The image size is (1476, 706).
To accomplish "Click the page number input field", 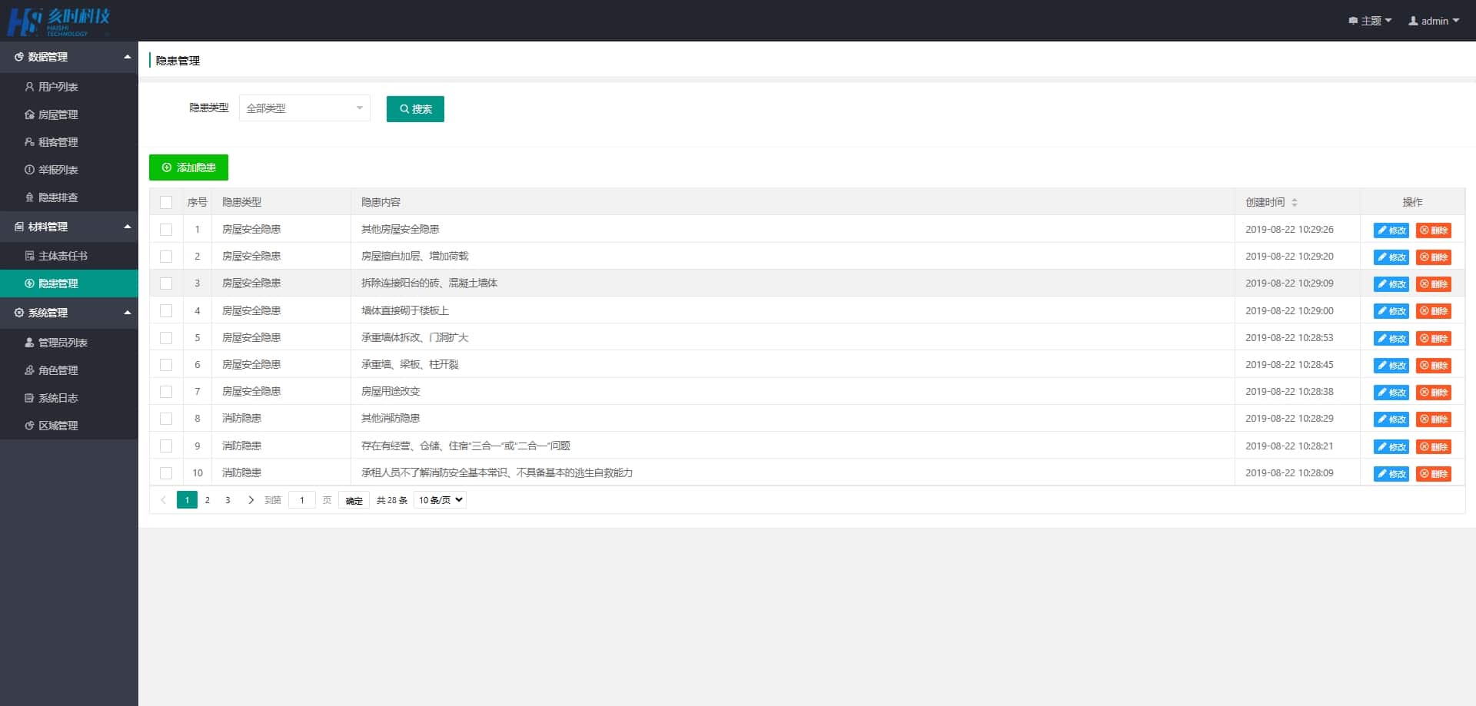I will pos(302,500).
